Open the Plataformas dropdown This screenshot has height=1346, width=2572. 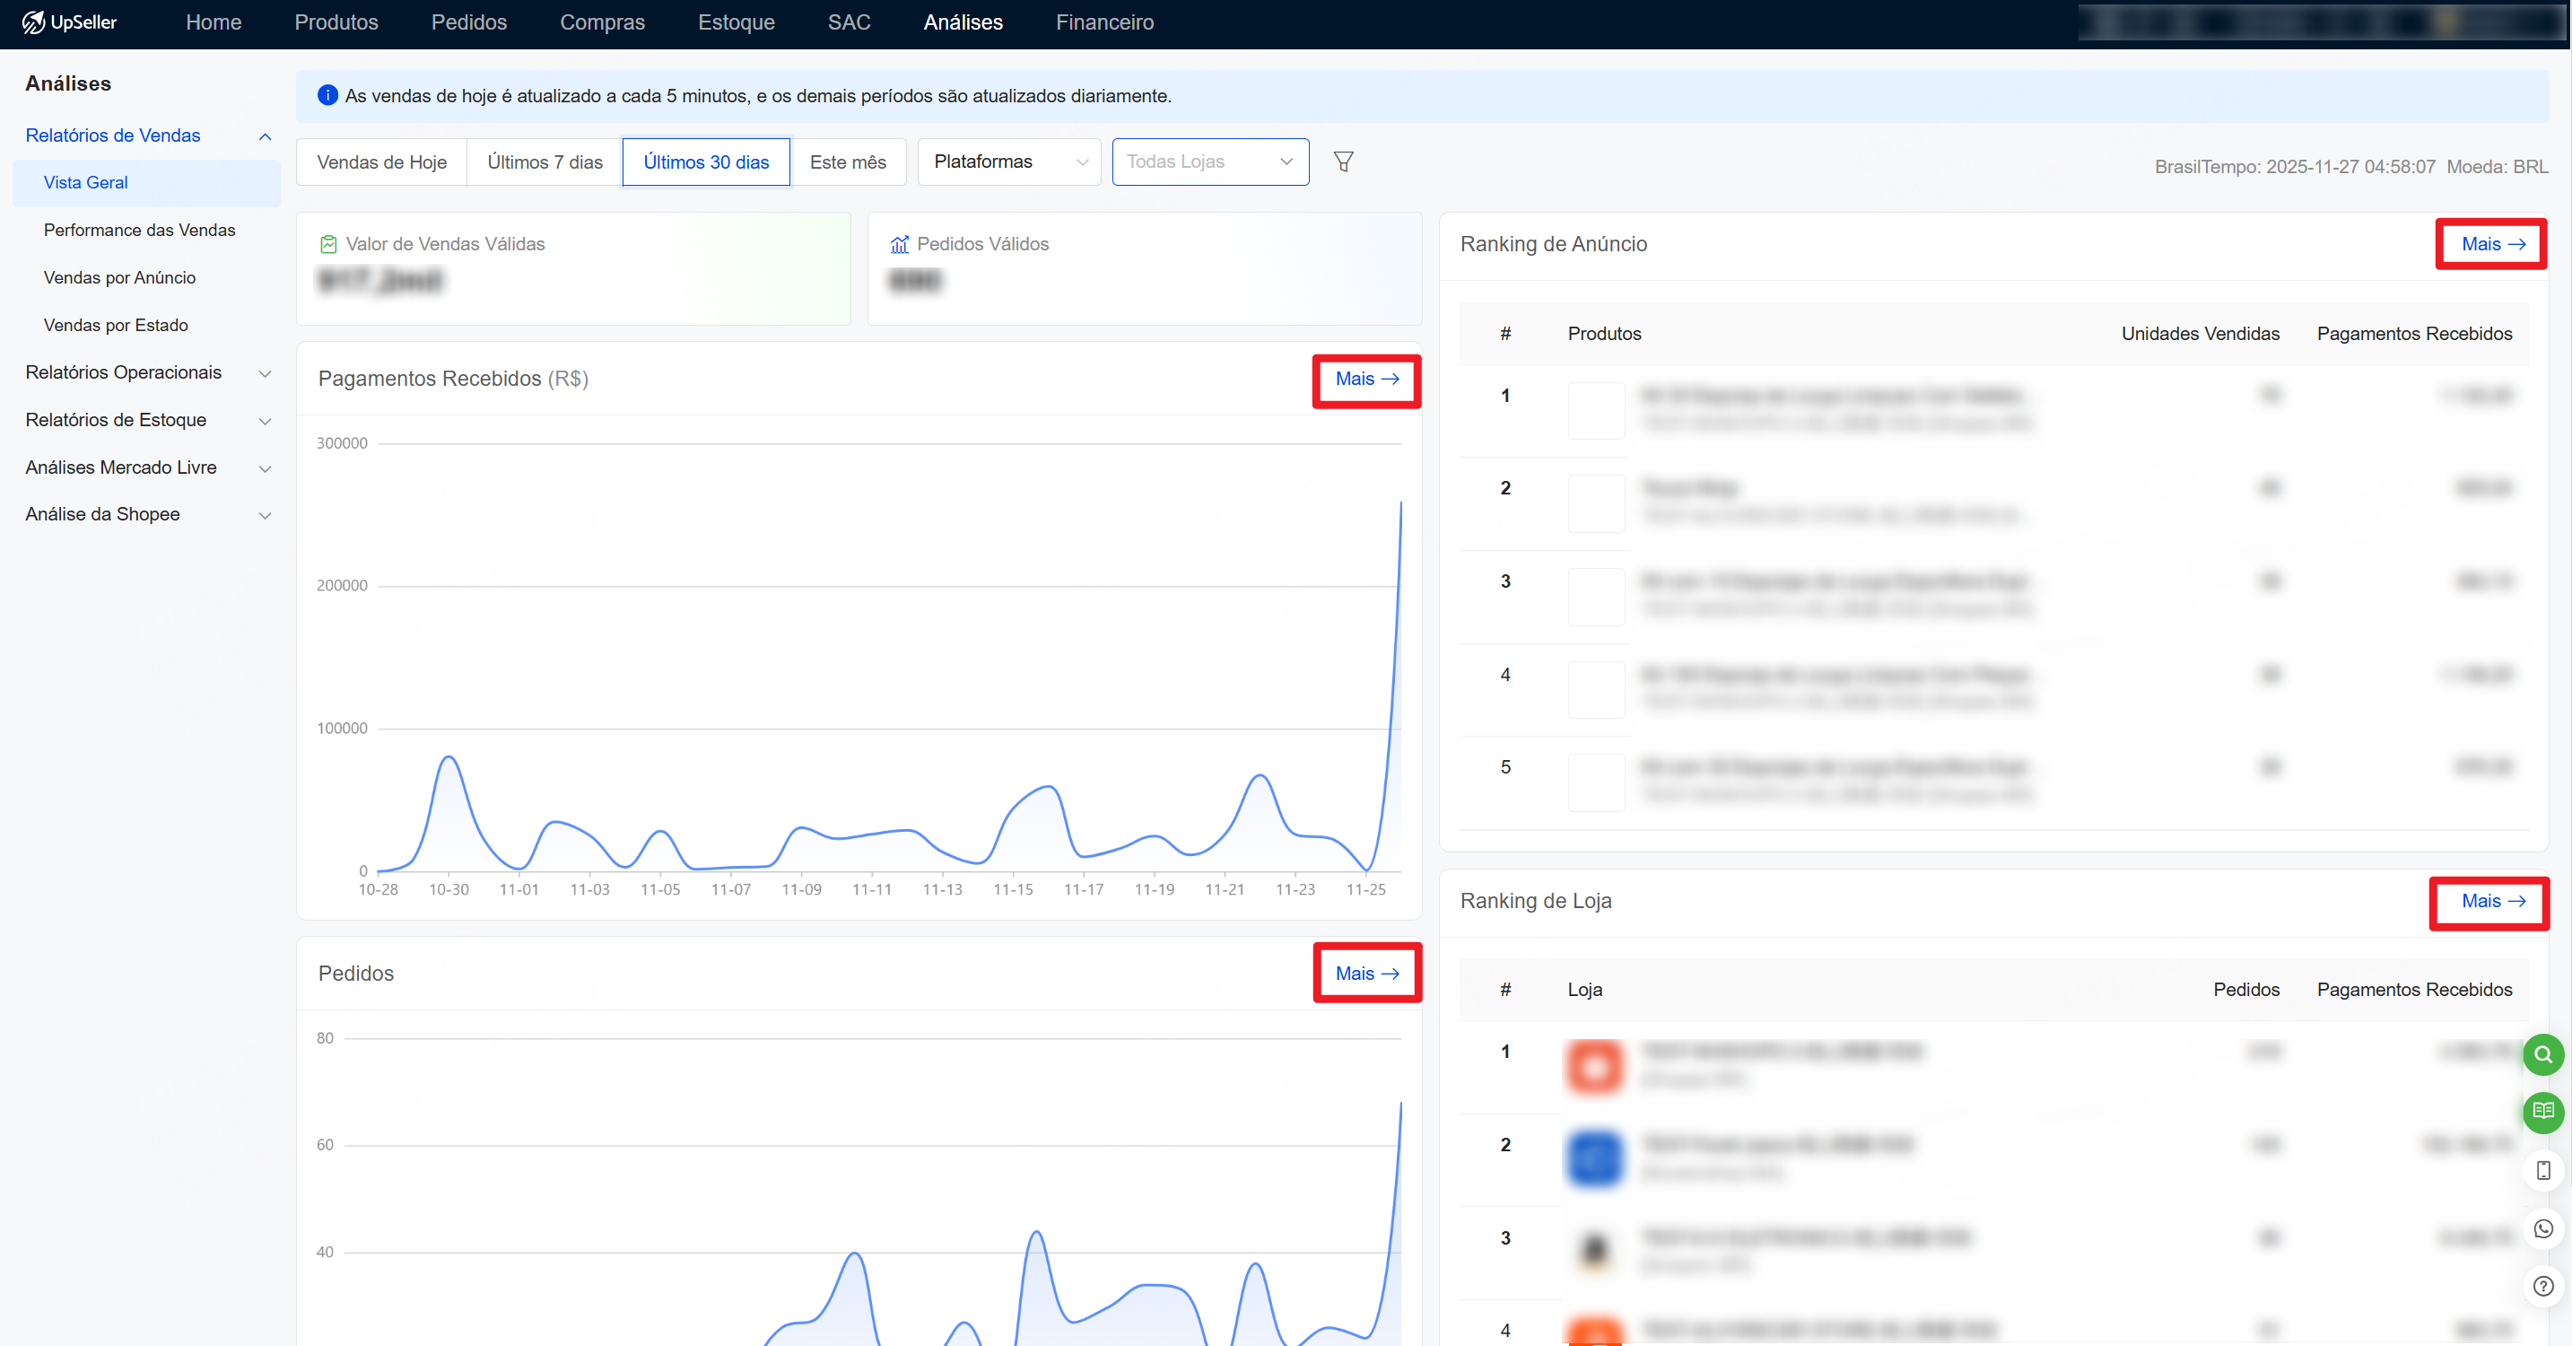(1008, 162)
